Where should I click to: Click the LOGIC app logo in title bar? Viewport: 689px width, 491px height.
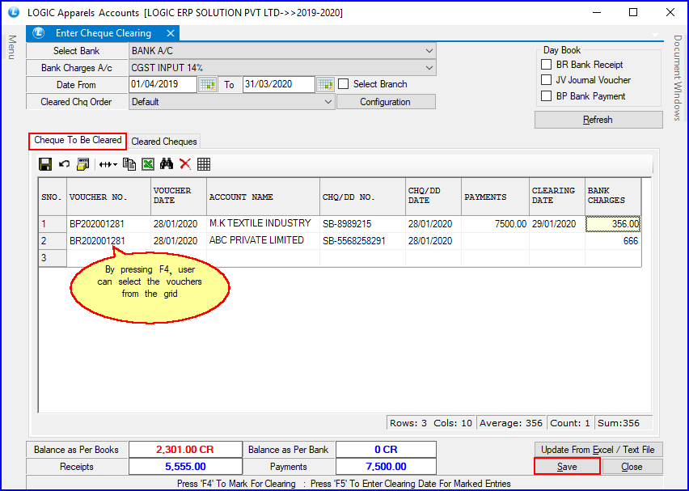(14, 12)
